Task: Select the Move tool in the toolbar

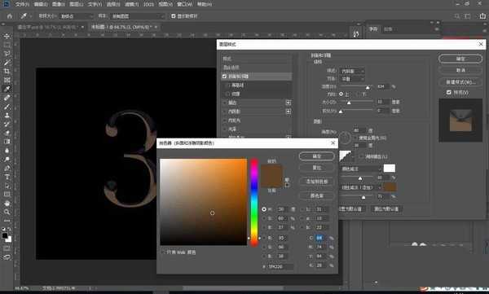Action: pos(7,36)
